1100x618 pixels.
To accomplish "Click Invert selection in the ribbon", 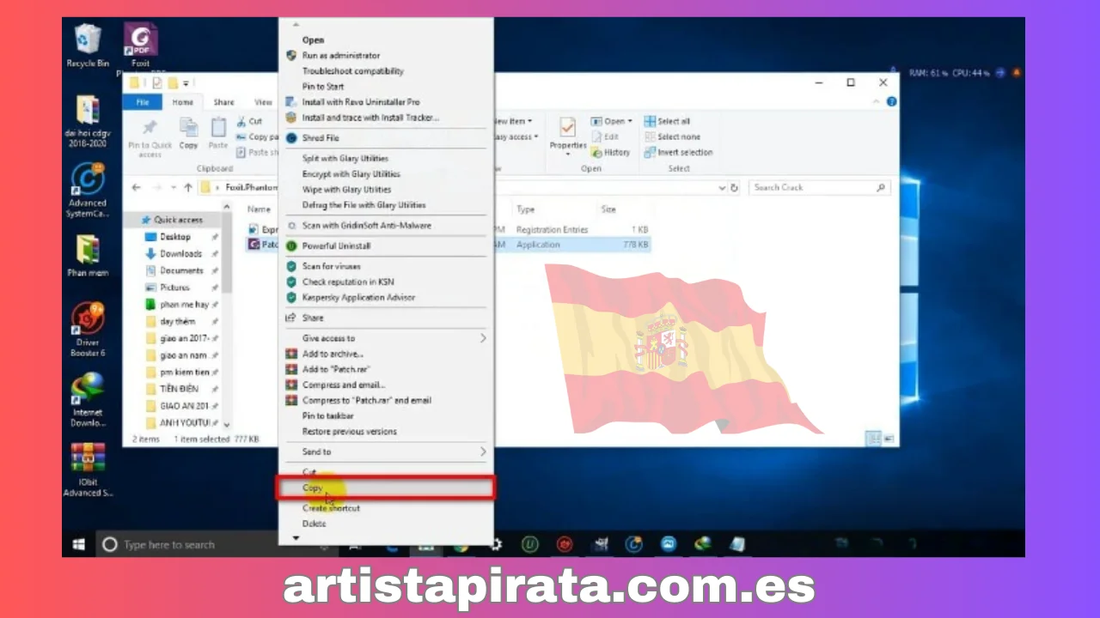I will coord(679,152).
